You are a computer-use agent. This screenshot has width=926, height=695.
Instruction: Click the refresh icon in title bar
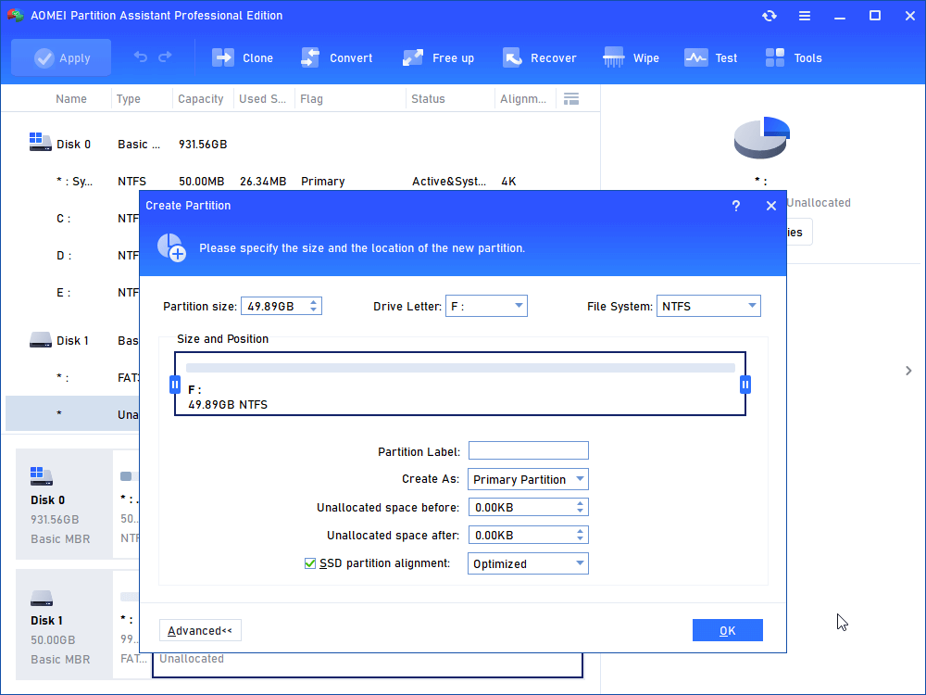click(770, 16)
